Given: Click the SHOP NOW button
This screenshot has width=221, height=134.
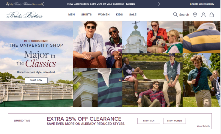Looking at the screenshot, I should tap(36, 80).
